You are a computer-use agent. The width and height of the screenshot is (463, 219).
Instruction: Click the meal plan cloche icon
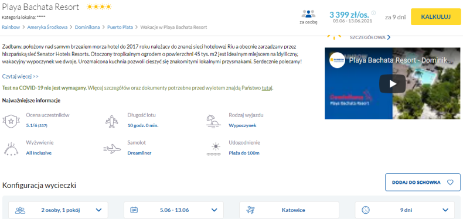[11, 149]
